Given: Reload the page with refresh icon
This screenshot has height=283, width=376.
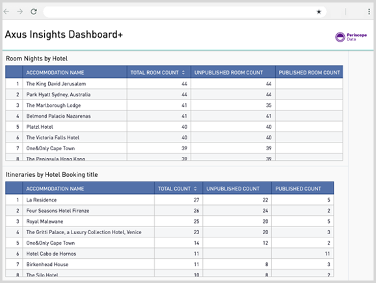Looking at the screenshot, I should click(34, 12).
